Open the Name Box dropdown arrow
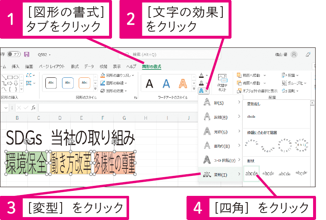The width and height of the screenshot is (326, 220). coord(6,108)
